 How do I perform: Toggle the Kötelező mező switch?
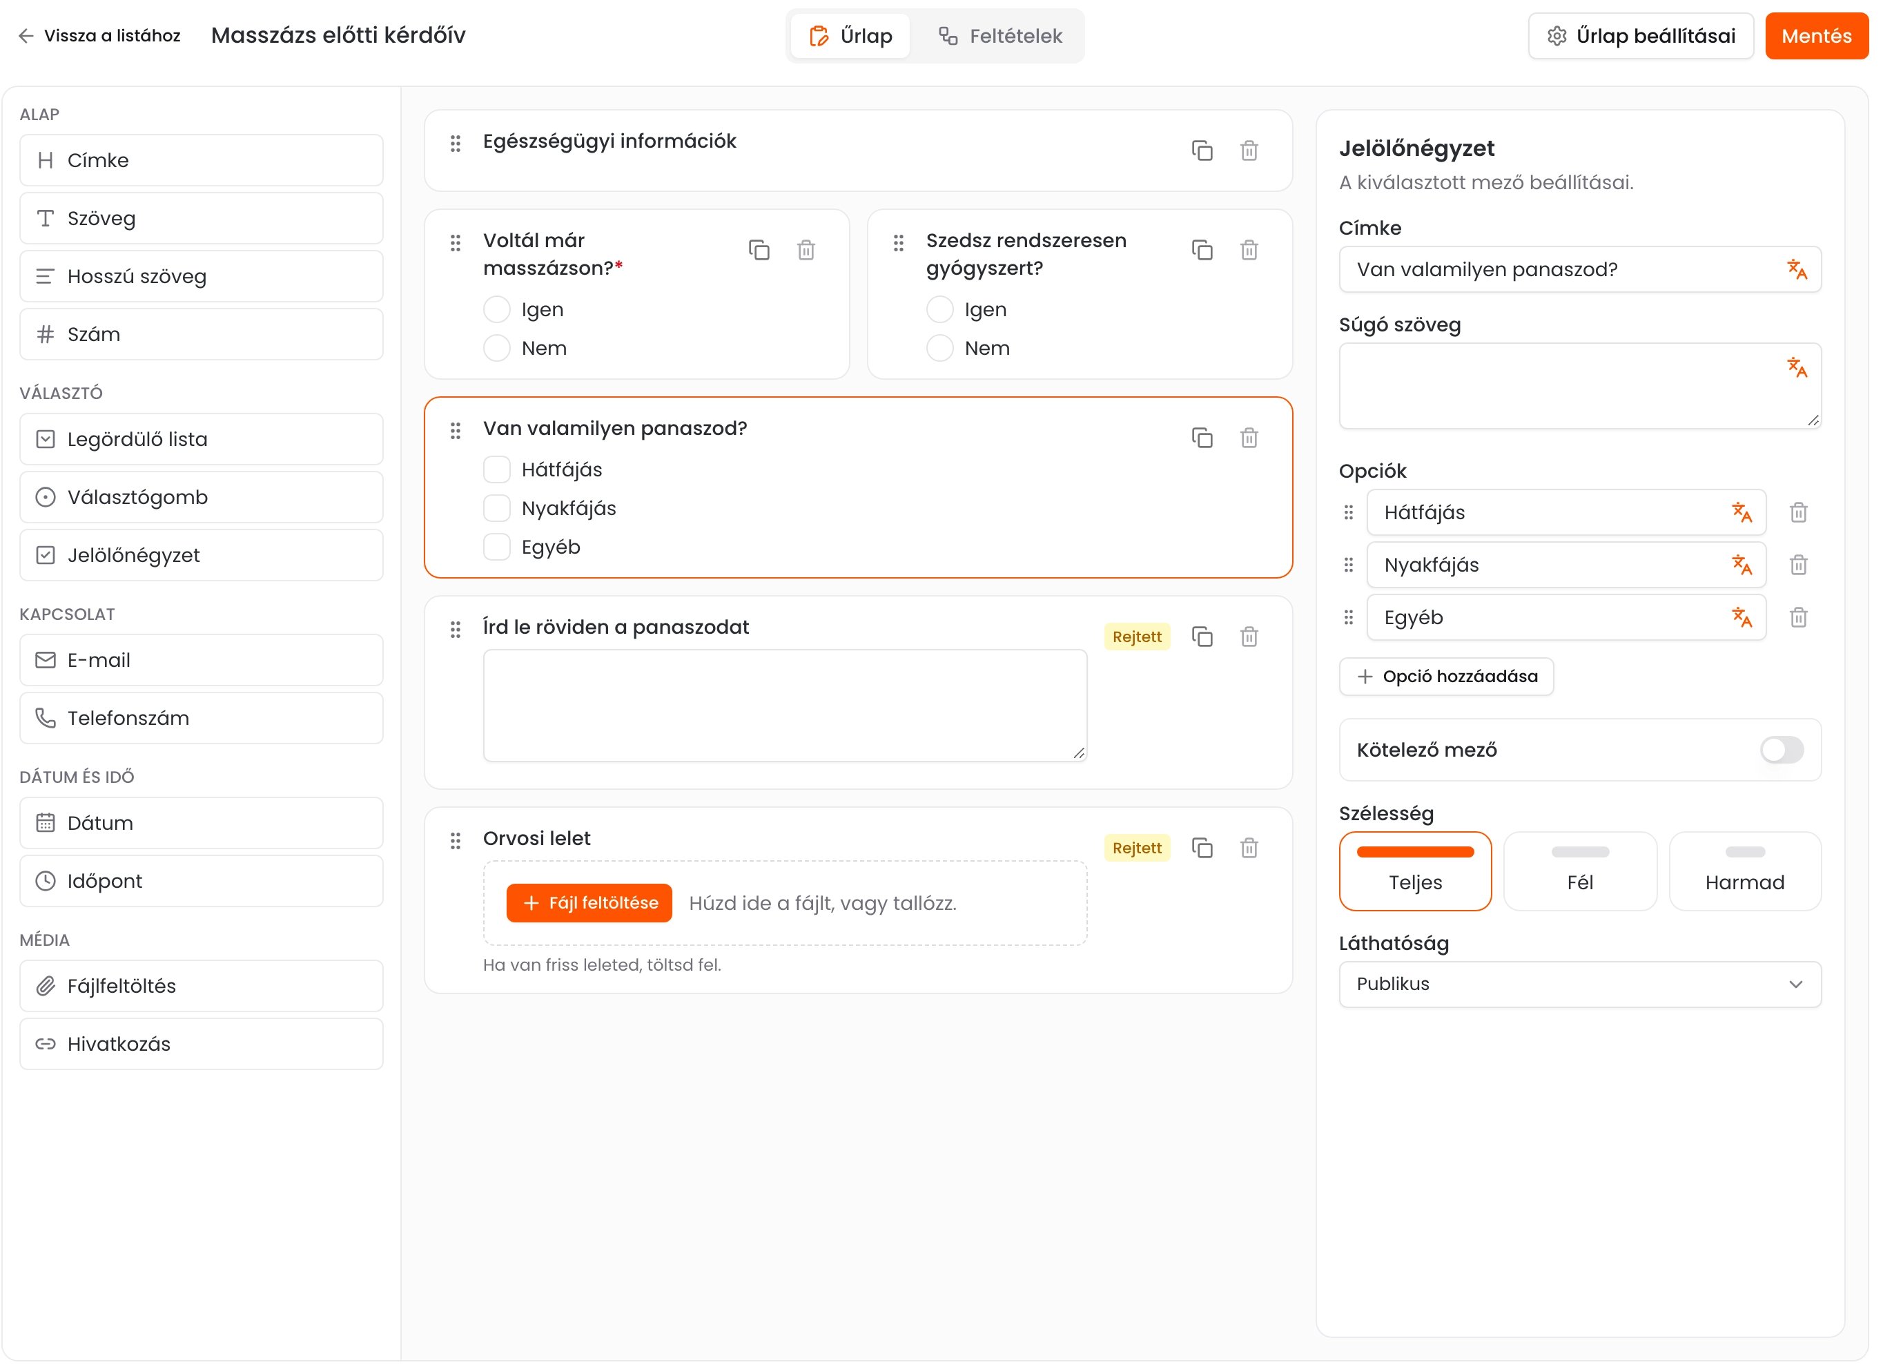coord(1782,750)
